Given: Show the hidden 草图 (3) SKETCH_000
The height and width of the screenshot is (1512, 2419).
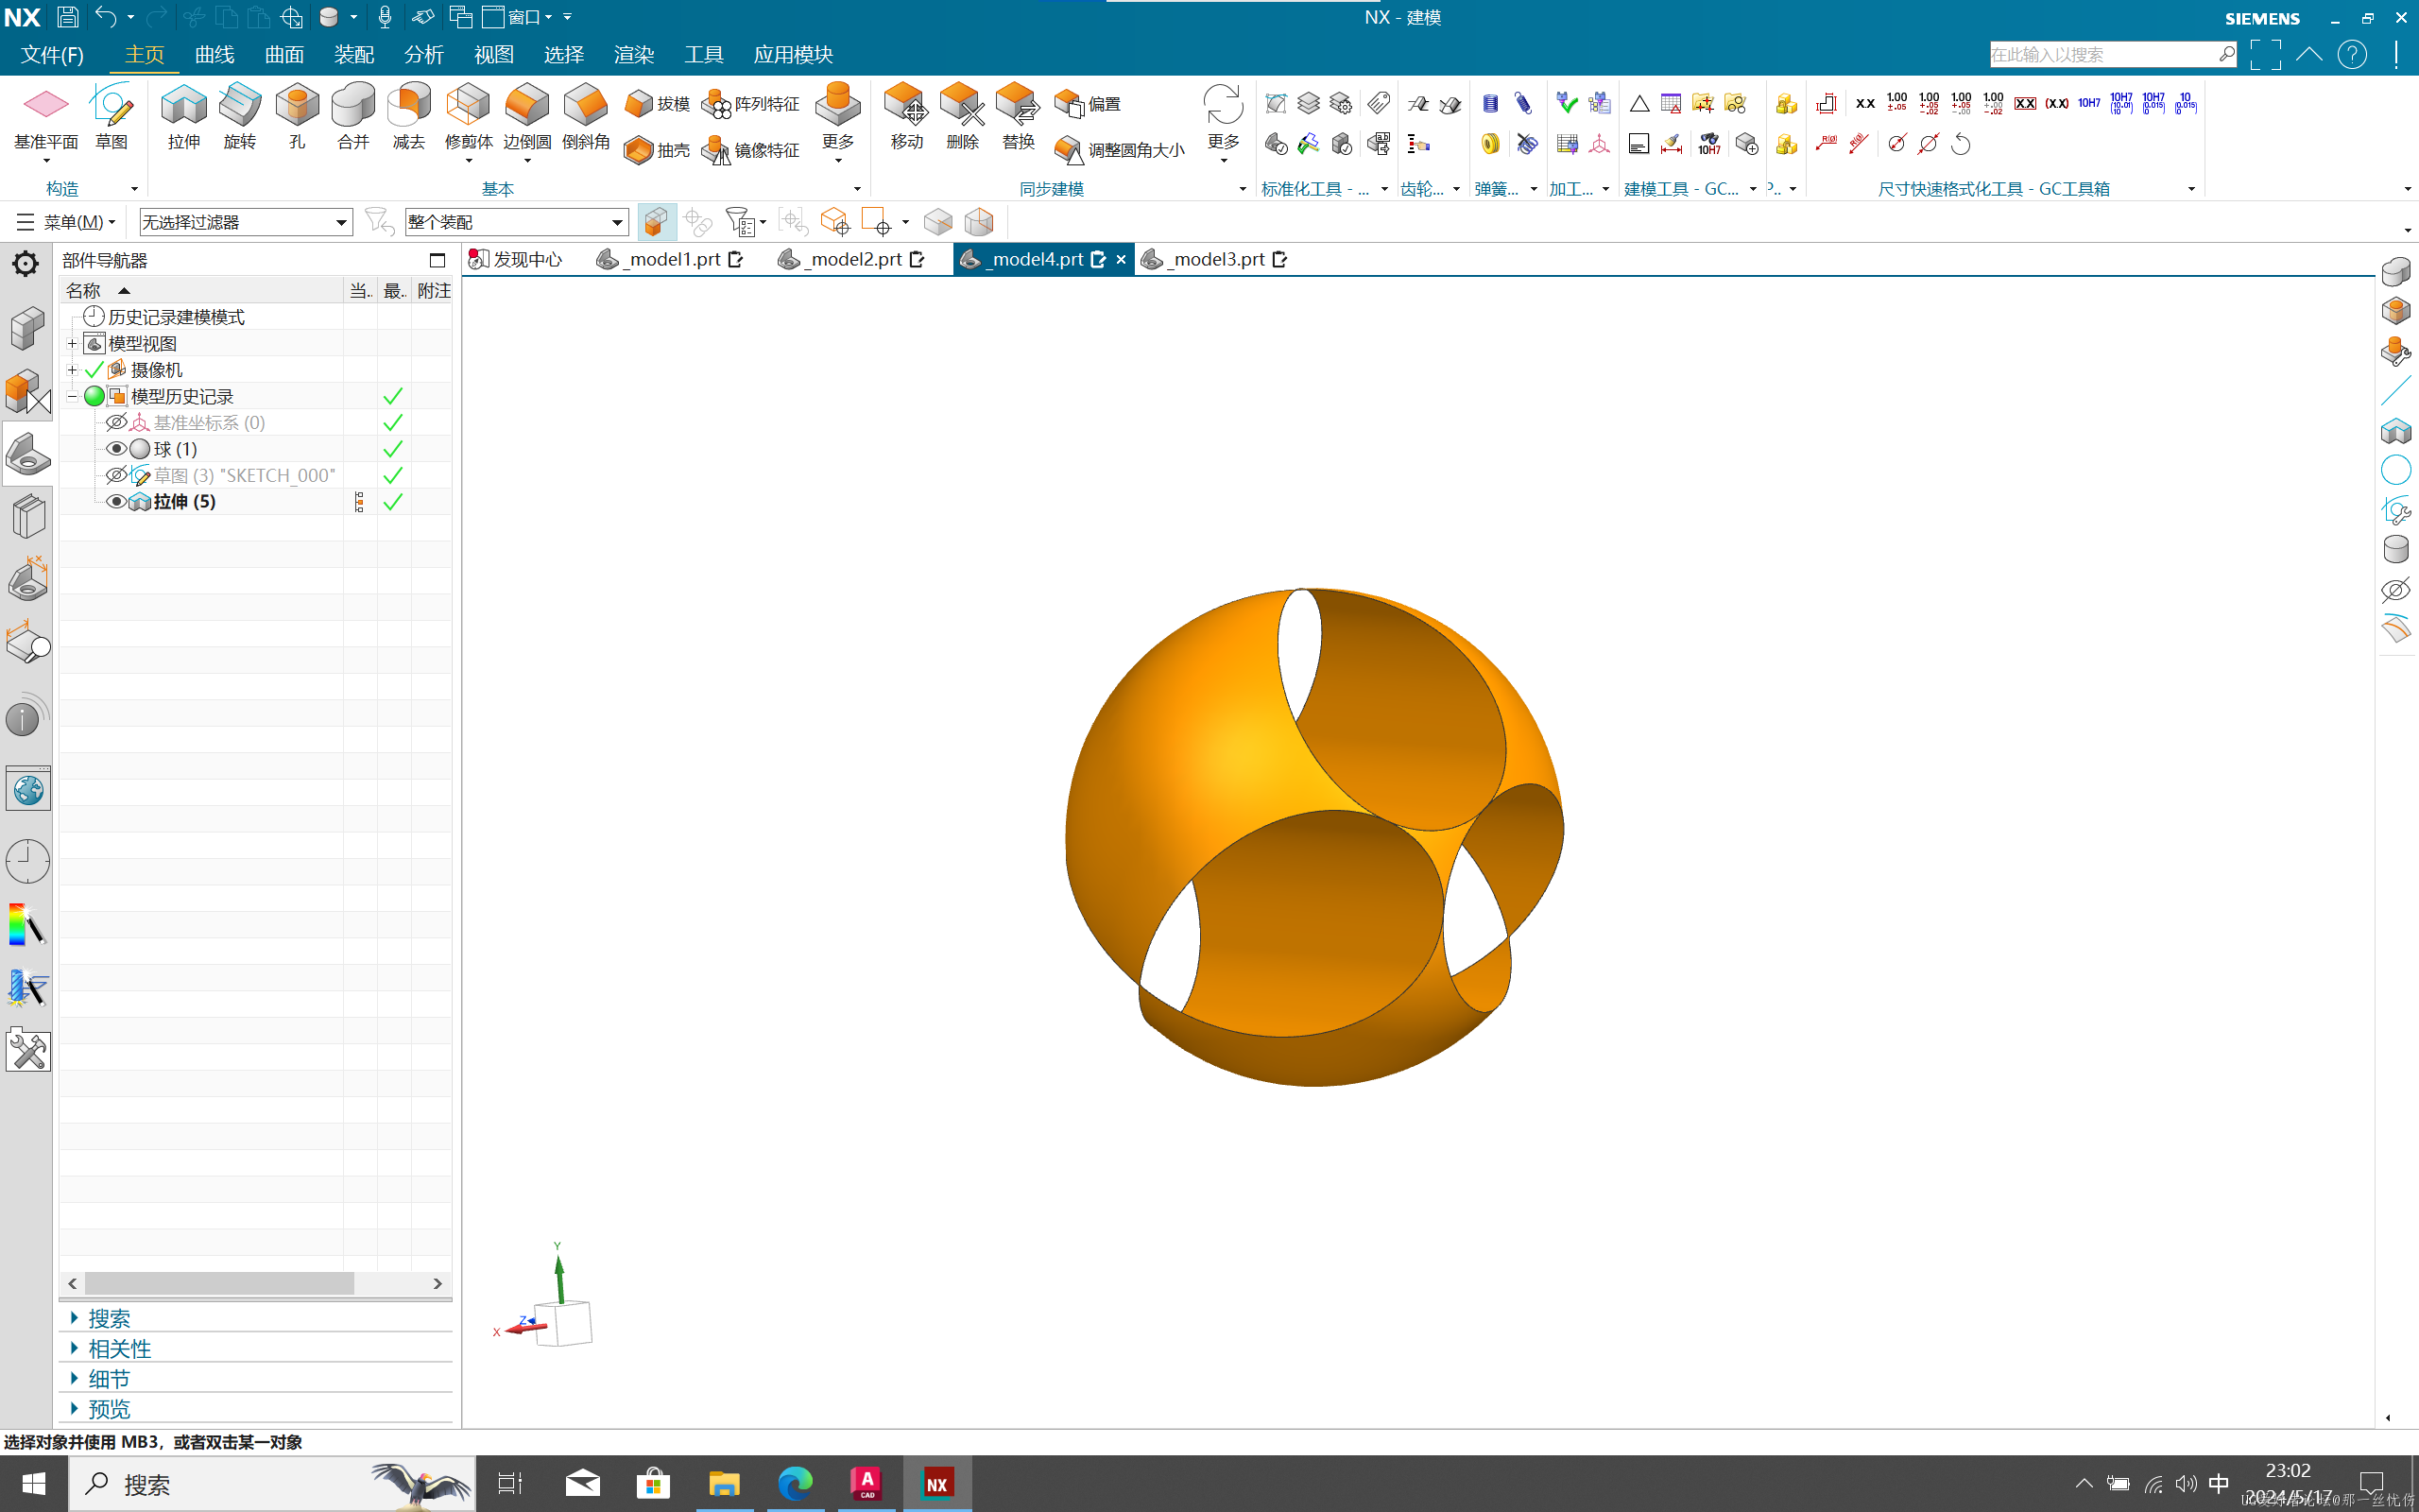Looking at the screenshot, I should (x=116, y=475).
